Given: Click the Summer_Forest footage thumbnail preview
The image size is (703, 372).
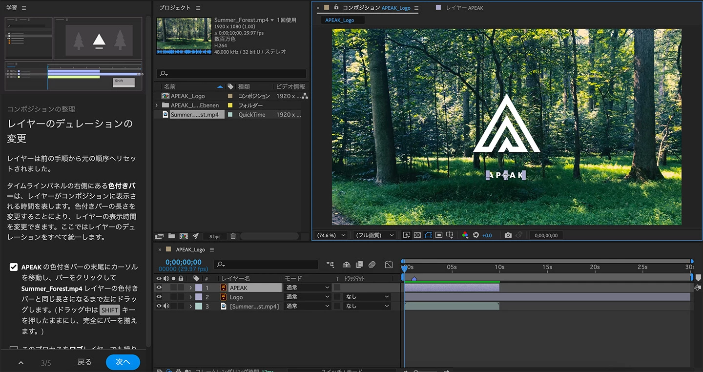Looking at the screenshot, I should coord(184,36).
